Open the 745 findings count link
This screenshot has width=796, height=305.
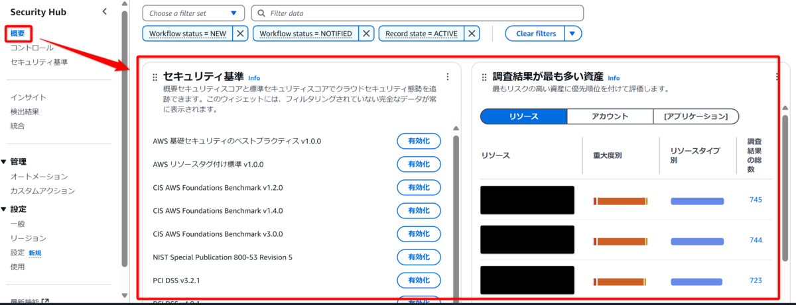pyautogui.click(x=755, y=200)
